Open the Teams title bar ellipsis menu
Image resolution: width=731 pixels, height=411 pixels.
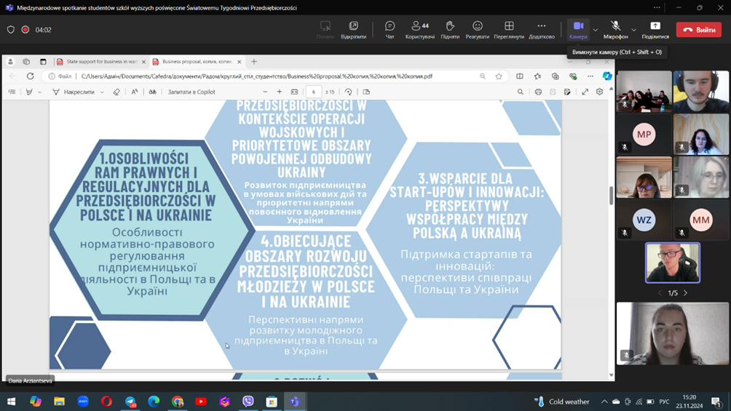click(657, 7)
